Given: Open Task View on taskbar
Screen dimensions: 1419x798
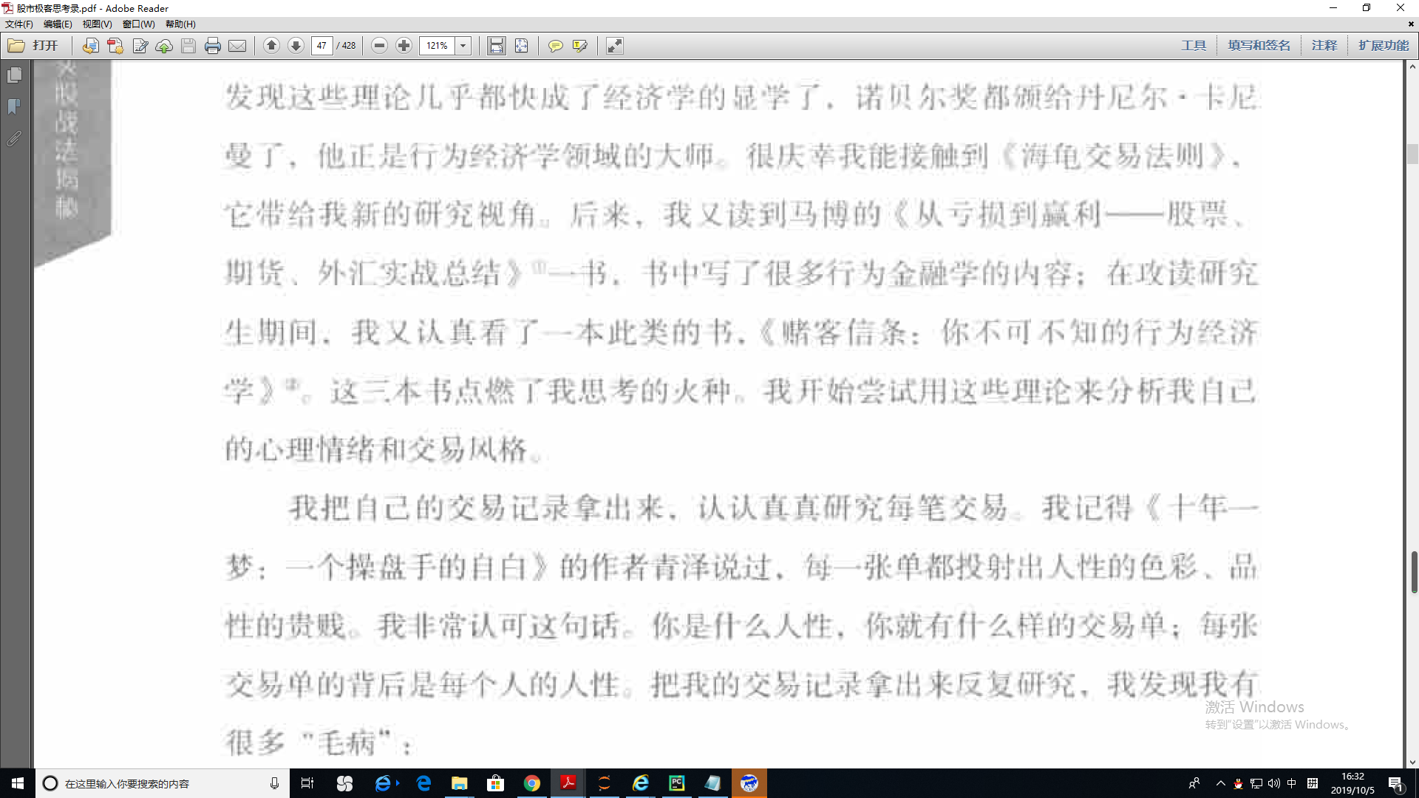Looking at the screenshot, I should [307, 783].
